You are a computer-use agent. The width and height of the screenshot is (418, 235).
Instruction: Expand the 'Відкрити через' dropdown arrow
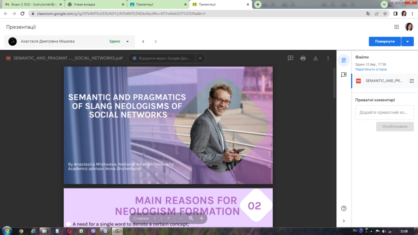[x=200, y=58]
